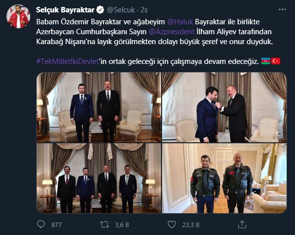Click the retweet arrows icon
The height and width of the screenshot is (235, 295).
tap(105, 225)
